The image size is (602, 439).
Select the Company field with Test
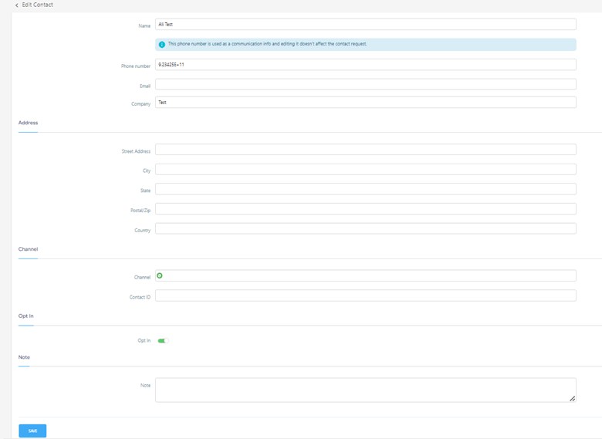pyautogui.click(x=366, y=103)
